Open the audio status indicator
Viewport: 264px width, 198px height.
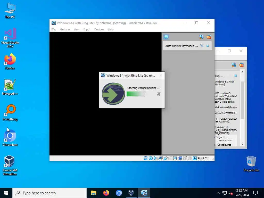[x=155, y=158]
